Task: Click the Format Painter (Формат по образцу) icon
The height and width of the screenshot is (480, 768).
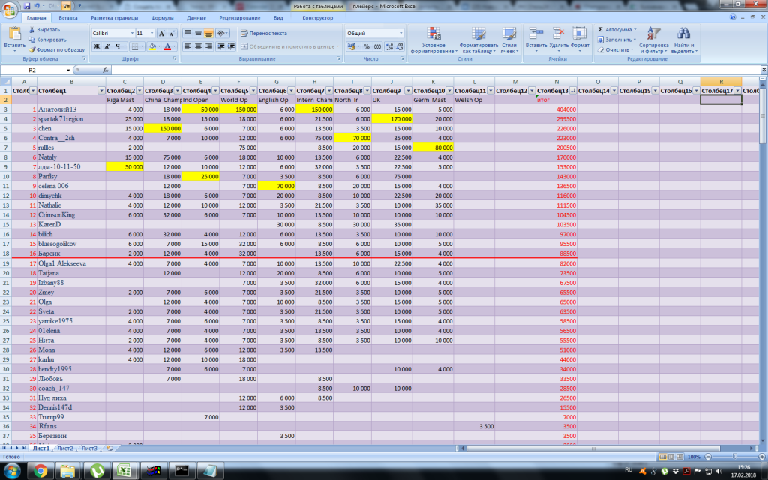Action: 31,49
